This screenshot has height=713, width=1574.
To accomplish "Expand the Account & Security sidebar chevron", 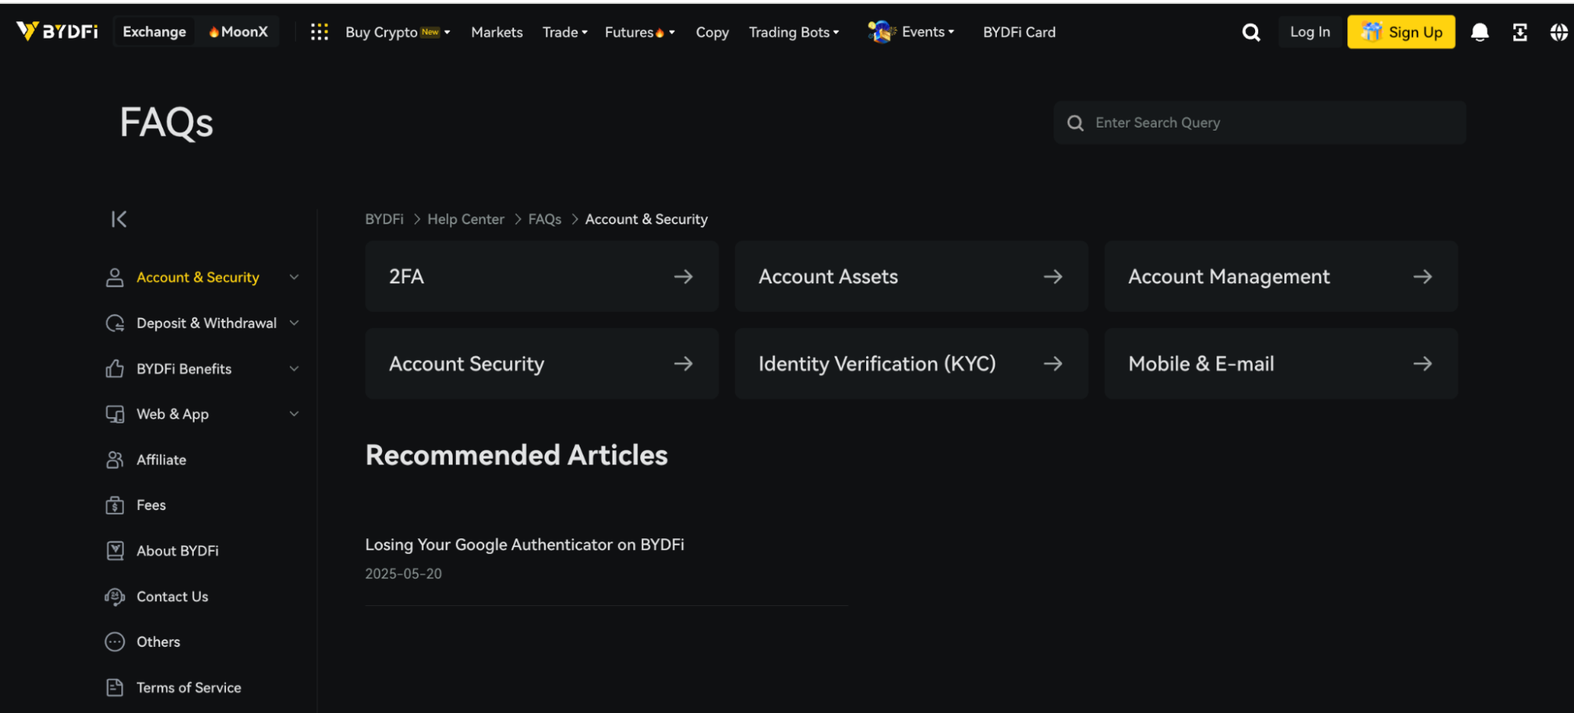I will coord(294,277).
